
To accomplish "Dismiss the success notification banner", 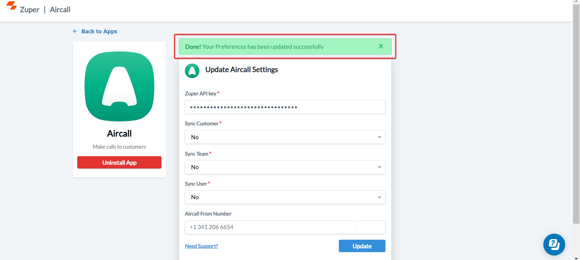I will click(x=381, y=46).
